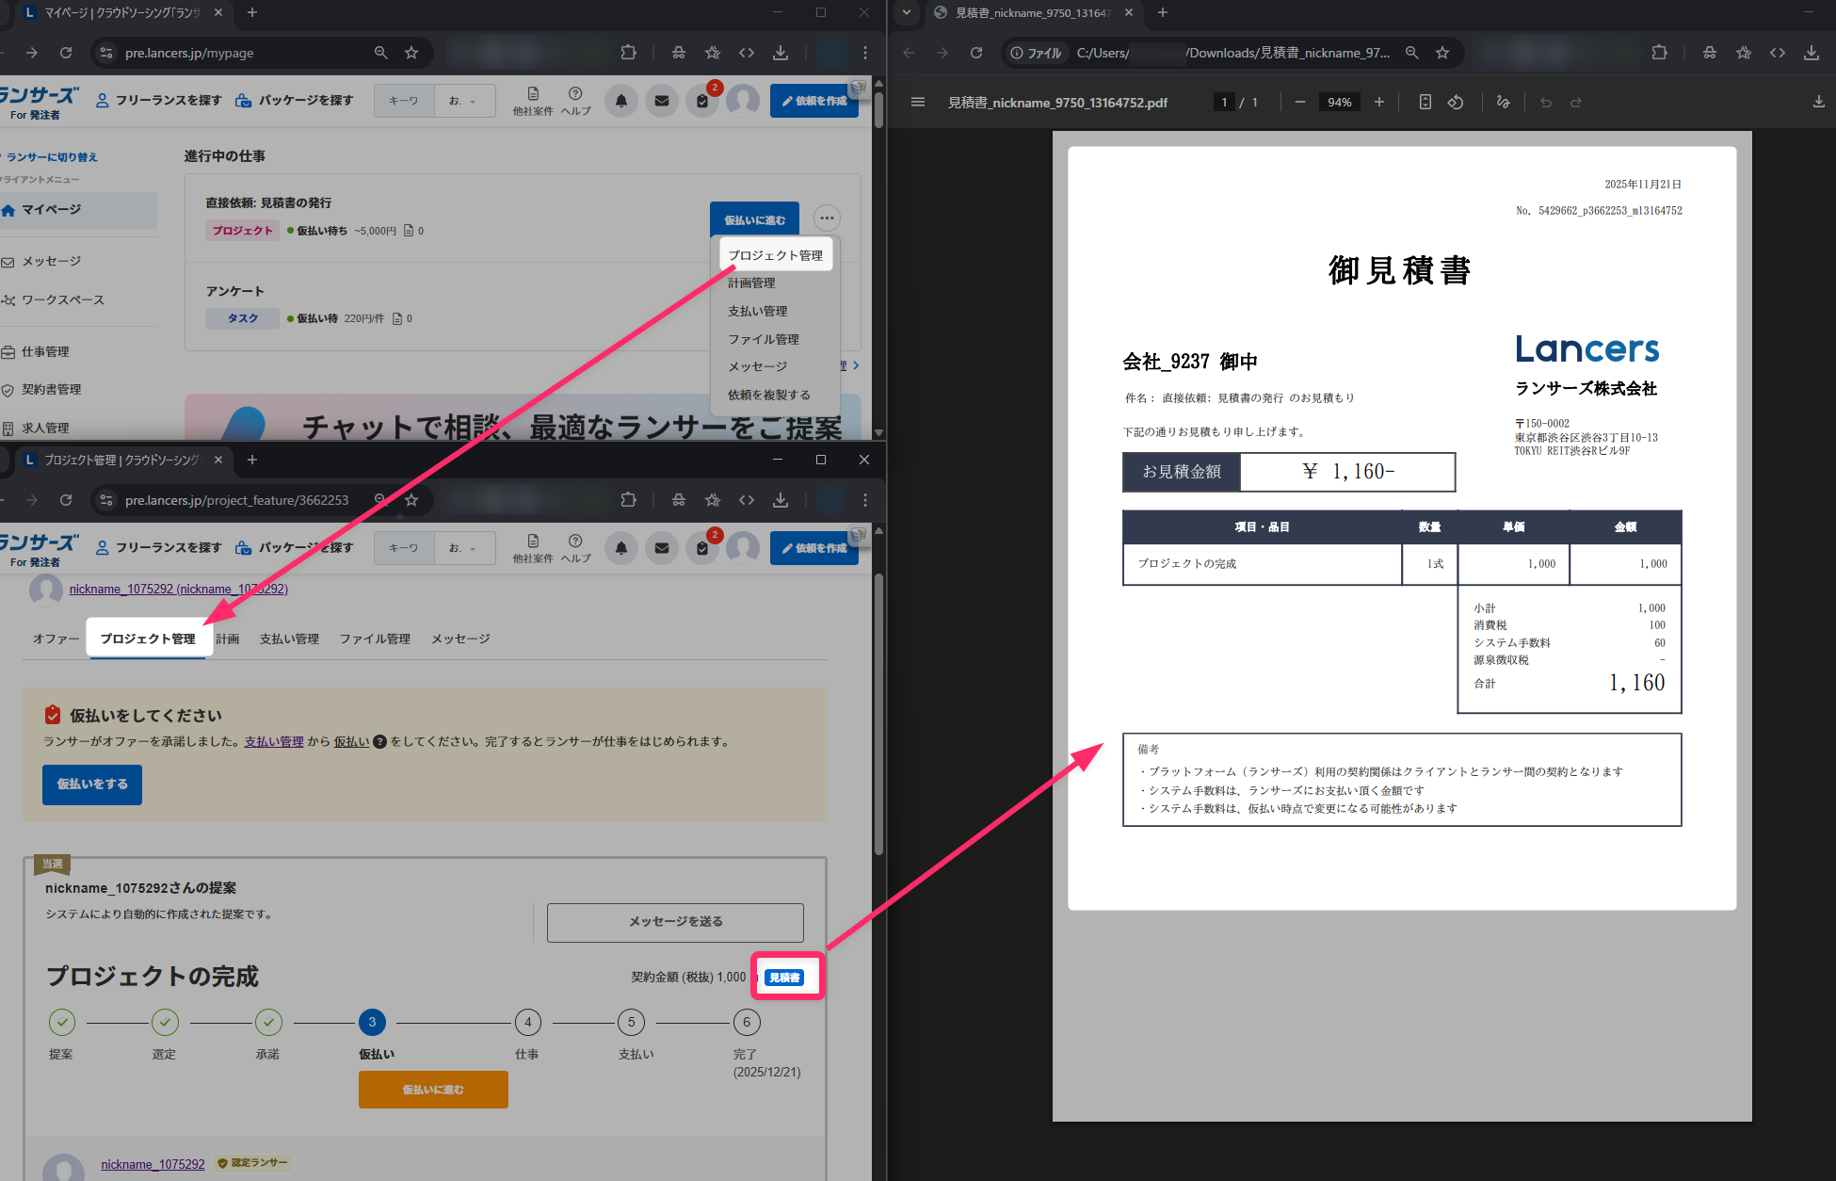
Task: Bookmark the PDF page with star icon
Action: tap(1442, 53)
